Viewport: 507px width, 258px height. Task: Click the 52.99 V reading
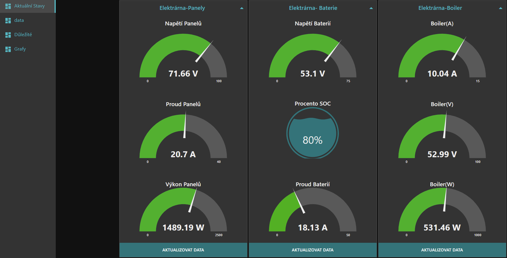(442, 154)
